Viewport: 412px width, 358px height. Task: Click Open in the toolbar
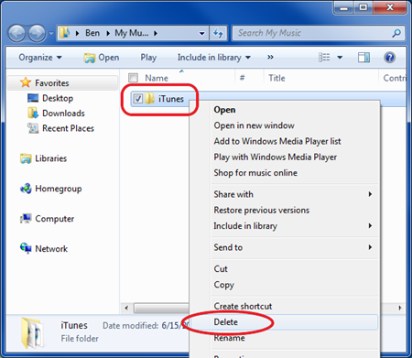[x=102, y=58]
